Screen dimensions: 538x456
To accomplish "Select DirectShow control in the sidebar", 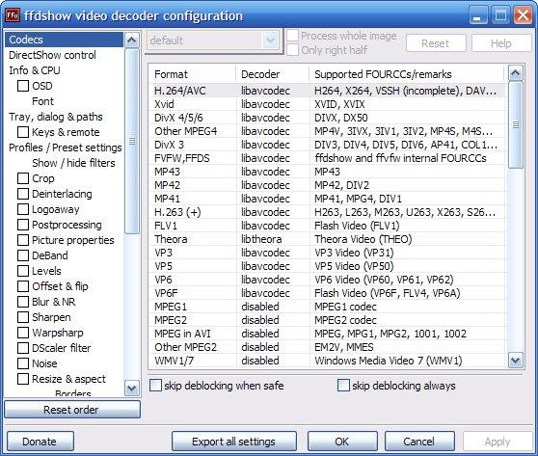I will click(52, 55).
